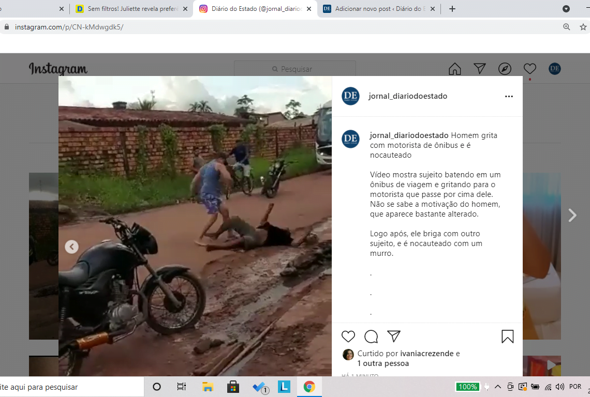Close the 'Adicionar novo post' tab
The image size is (590, 397).
coord(433,9)
